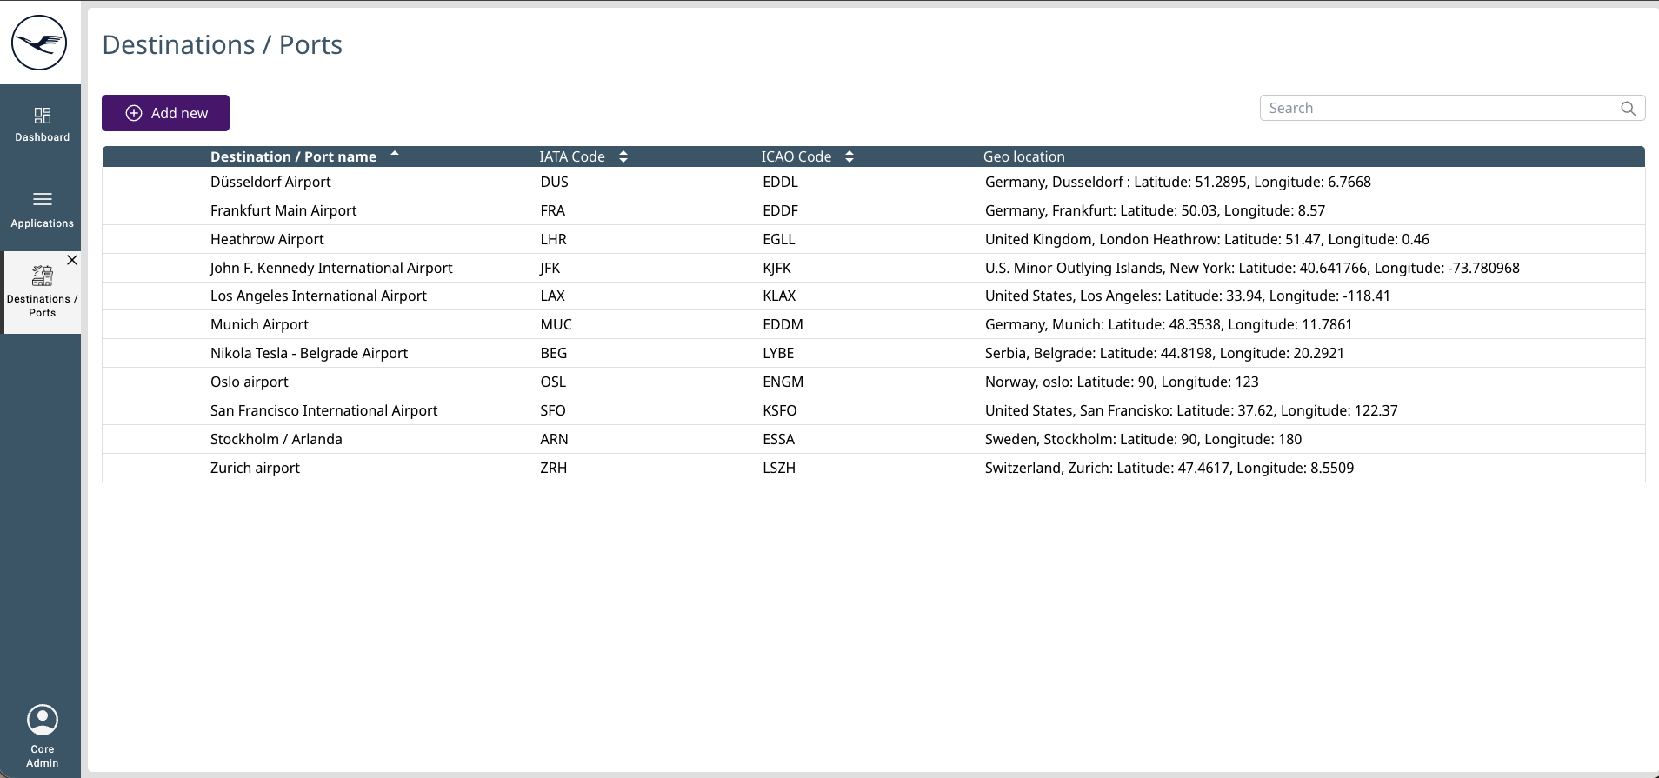The width and height of the screenshot is (1659, 778).
Task: Select the Heathrow Airport row
Action: 267,239
